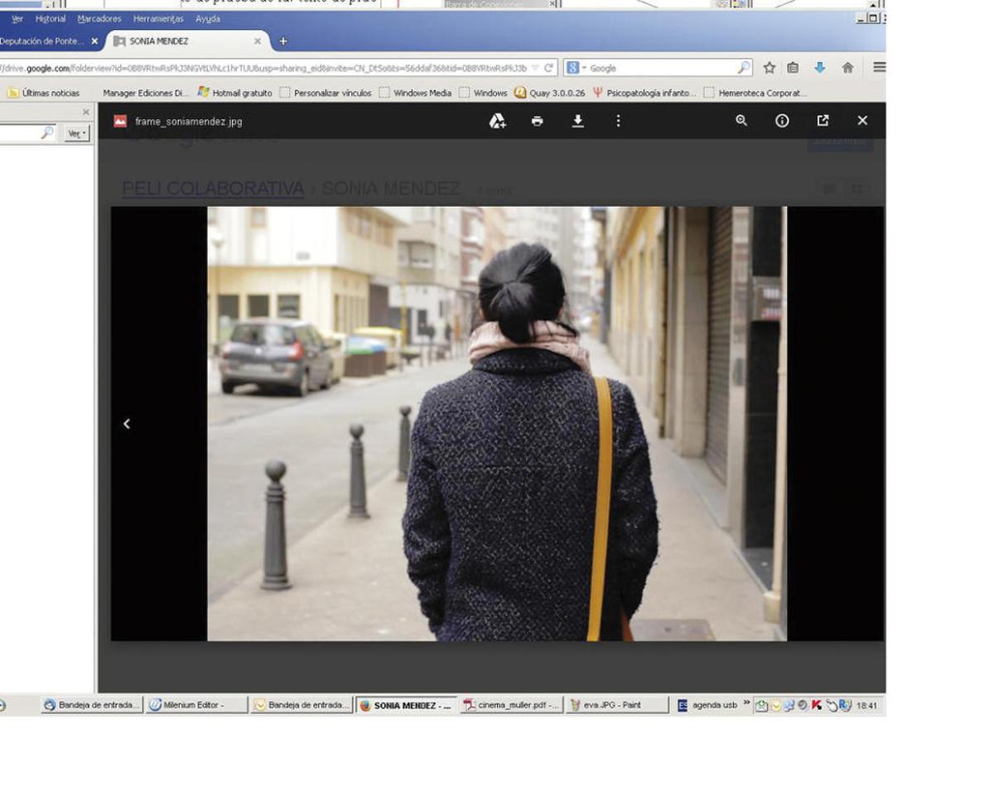Click the frame_soniamendez.jpg filename

pos(189,121)
